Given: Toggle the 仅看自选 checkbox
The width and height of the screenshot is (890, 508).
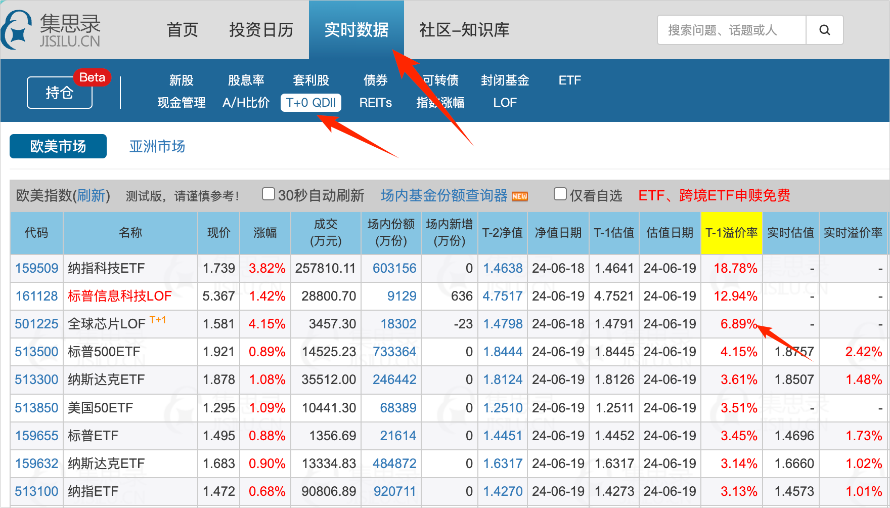Looking at the screenshot, I should (x=560, y=194).
